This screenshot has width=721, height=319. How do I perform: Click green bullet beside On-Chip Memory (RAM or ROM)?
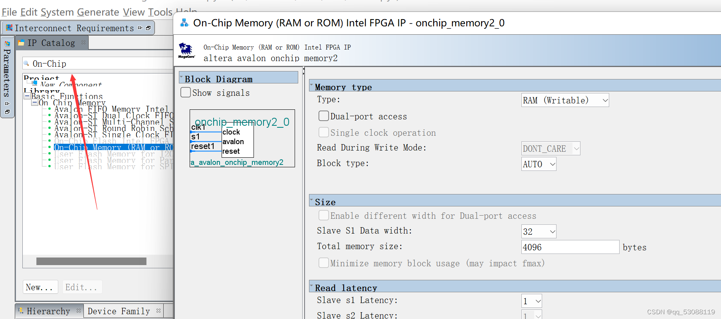(49, 147)
